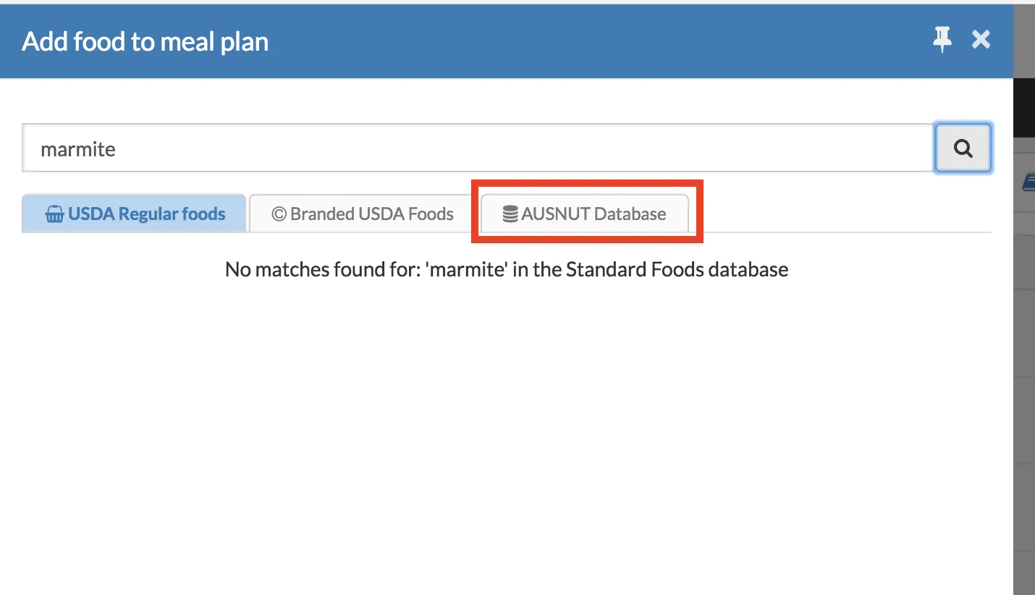Viewport: 1035px width, 595px height.
Task: Click the "Add food to meal plan" title
Action: [x=145, y=42]
